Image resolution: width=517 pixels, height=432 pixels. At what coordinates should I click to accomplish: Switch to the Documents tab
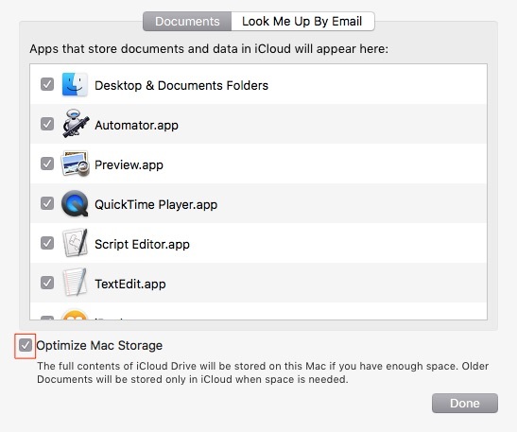coord(187,22)
